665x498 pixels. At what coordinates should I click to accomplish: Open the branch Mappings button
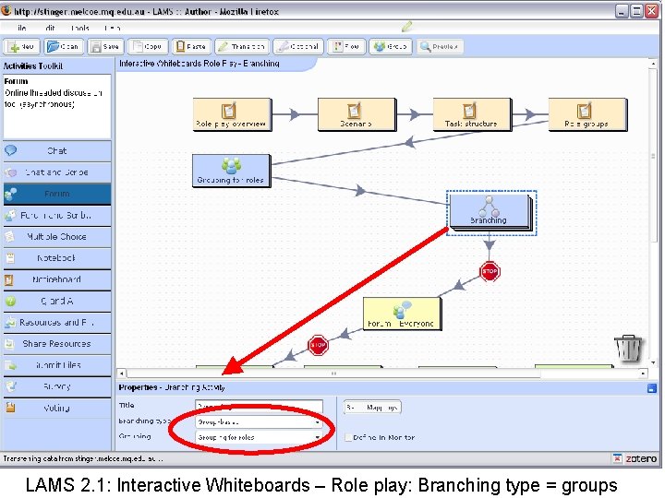[x=372, y=408]
